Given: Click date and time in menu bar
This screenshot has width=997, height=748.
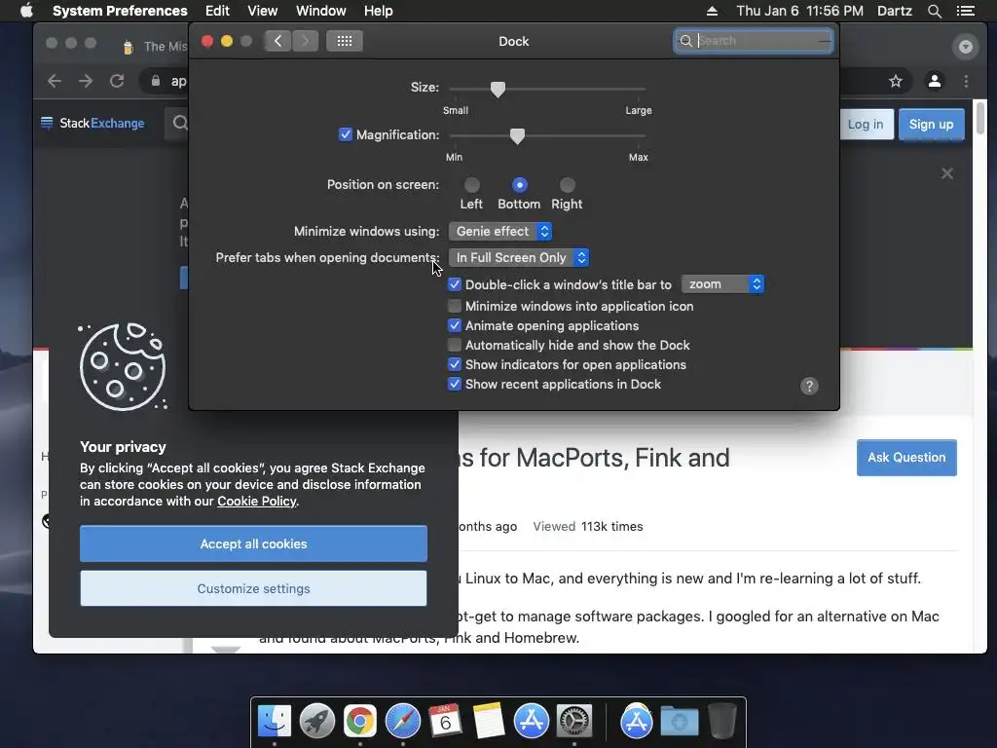Looking at the screenshot, I should point(800,11).
